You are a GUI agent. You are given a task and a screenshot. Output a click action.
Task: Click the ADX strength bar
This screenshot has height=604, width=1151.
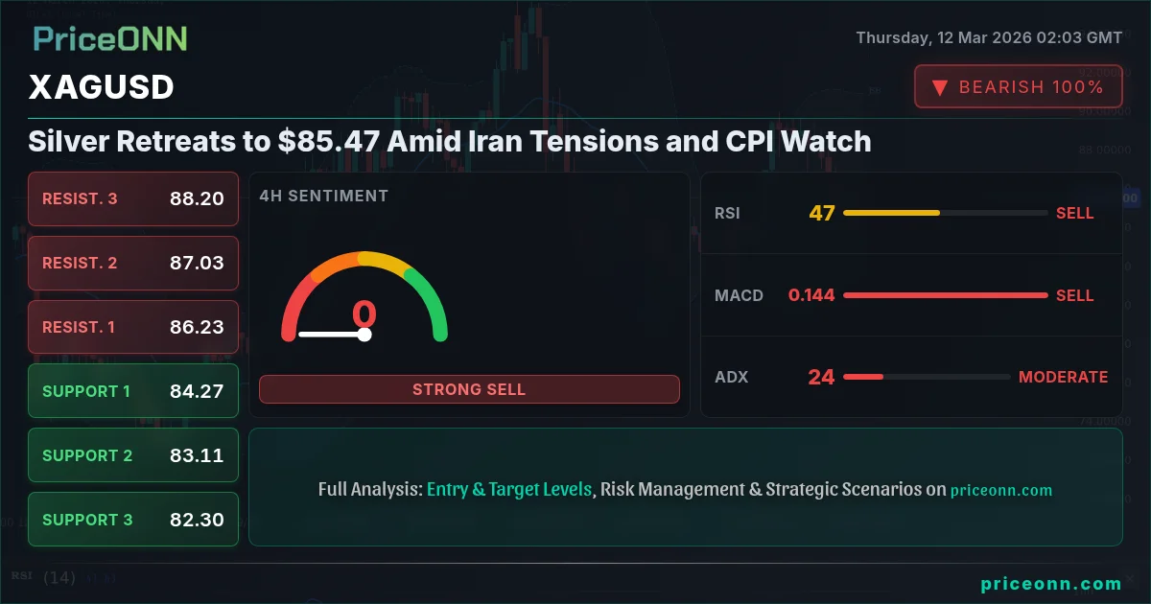coord(926,377)
